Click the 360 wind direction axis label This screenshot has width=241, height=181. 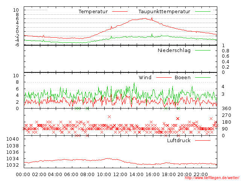[x=226, y=109]
